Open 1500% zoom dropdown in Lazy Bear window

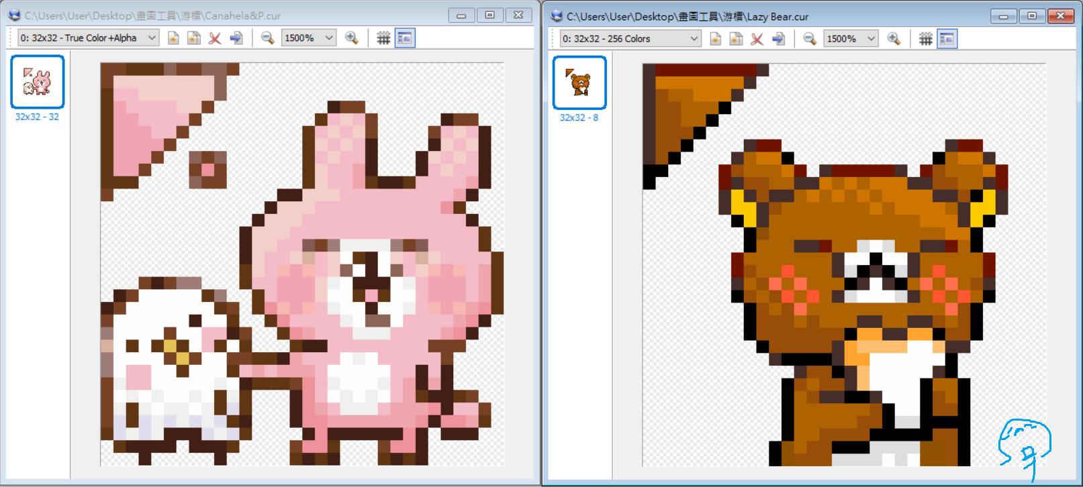pyautogui.click(x=851, y=39)
